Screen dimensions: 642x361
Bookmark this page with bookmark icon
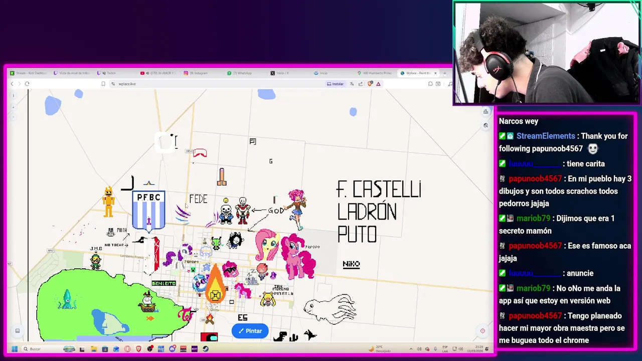(103, 84)
